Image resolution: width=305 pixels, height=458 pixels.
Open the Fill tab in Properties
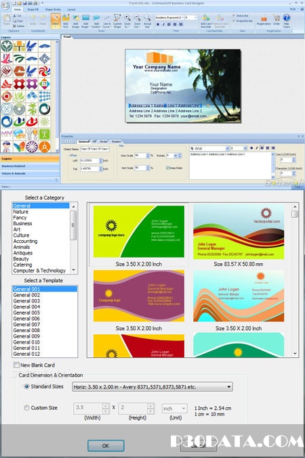(94, 141)
